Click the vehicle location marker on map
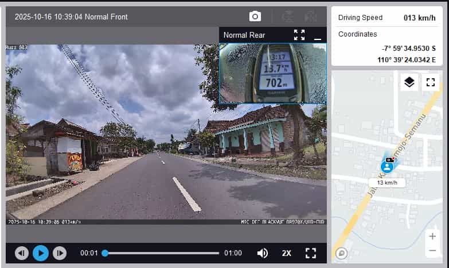 tap(388, 166)
